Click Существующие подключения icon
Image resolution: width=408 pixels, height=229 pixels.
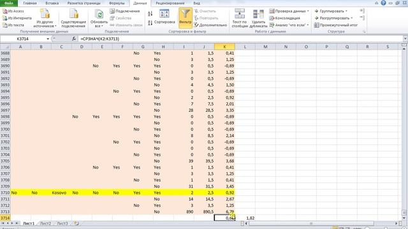point(73,18)
